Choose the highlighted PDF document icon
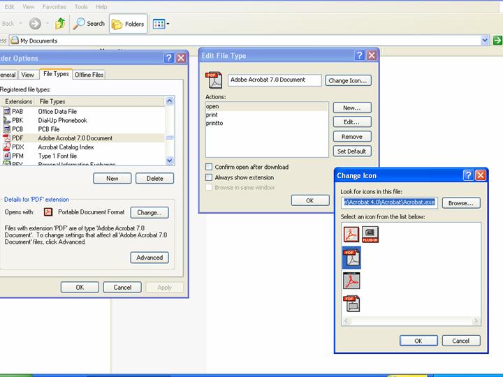This screenshot has height=377, width=503. click(x=351, y=258)
